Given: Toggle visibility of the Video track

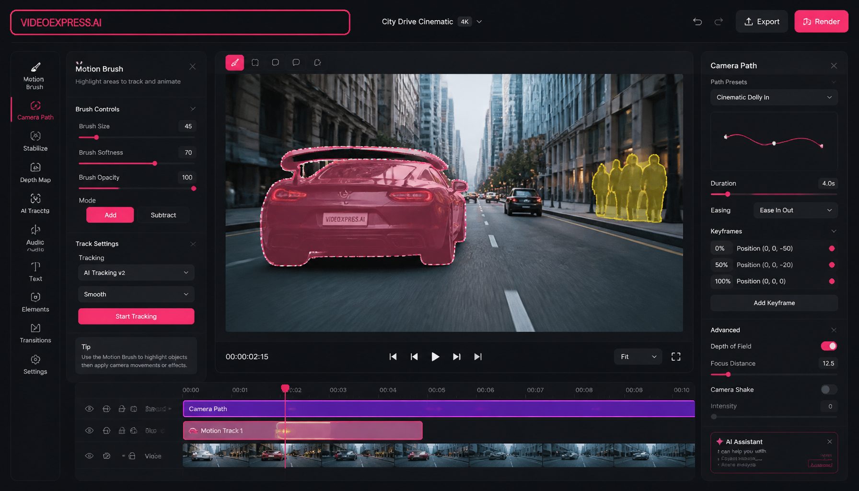Looking at the screenshot, I should [x=89, y=456].
